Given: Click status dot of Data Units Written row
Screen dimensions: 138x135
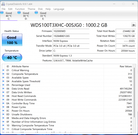Looking at the screenshot, I should (x=3, y=92).
